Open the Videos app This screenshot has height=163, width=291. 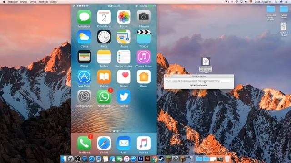click(x=144, y=37)
